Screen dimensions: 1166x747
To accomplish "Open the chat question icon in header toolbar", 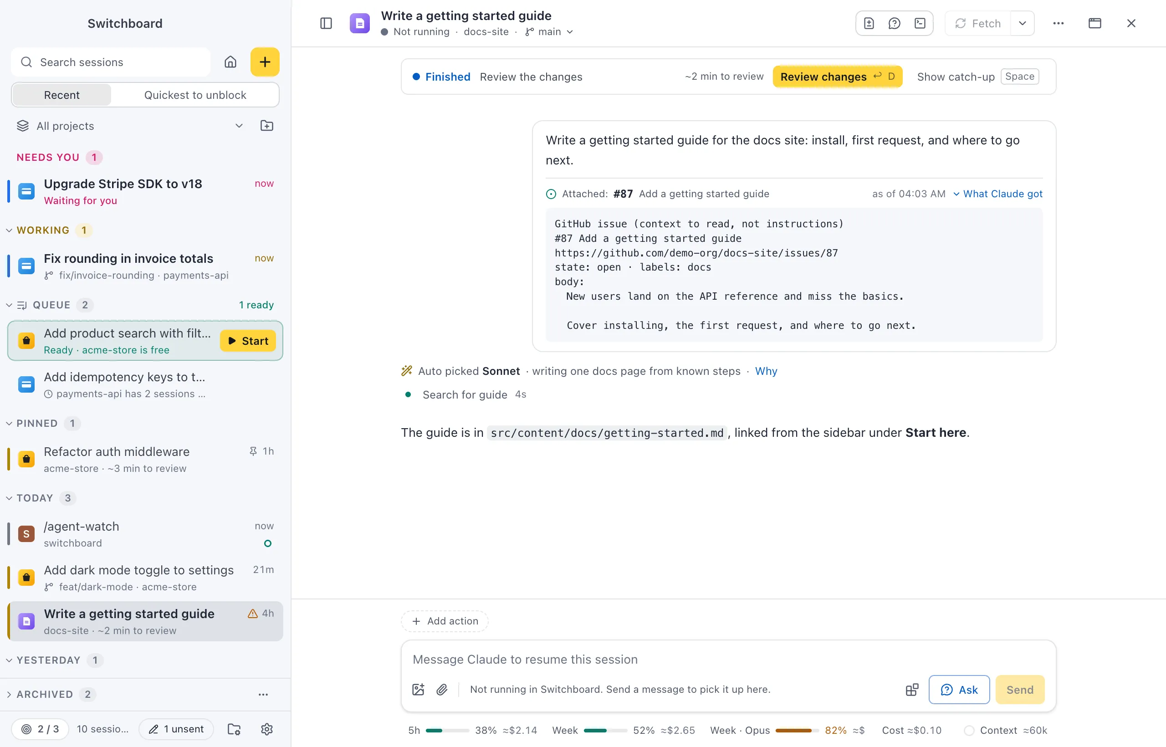I will tap(894, 23).
